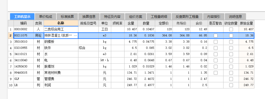Check 锁定数量 for 管理费 row
Screen dimensions: 265x99
pos(231,79)
